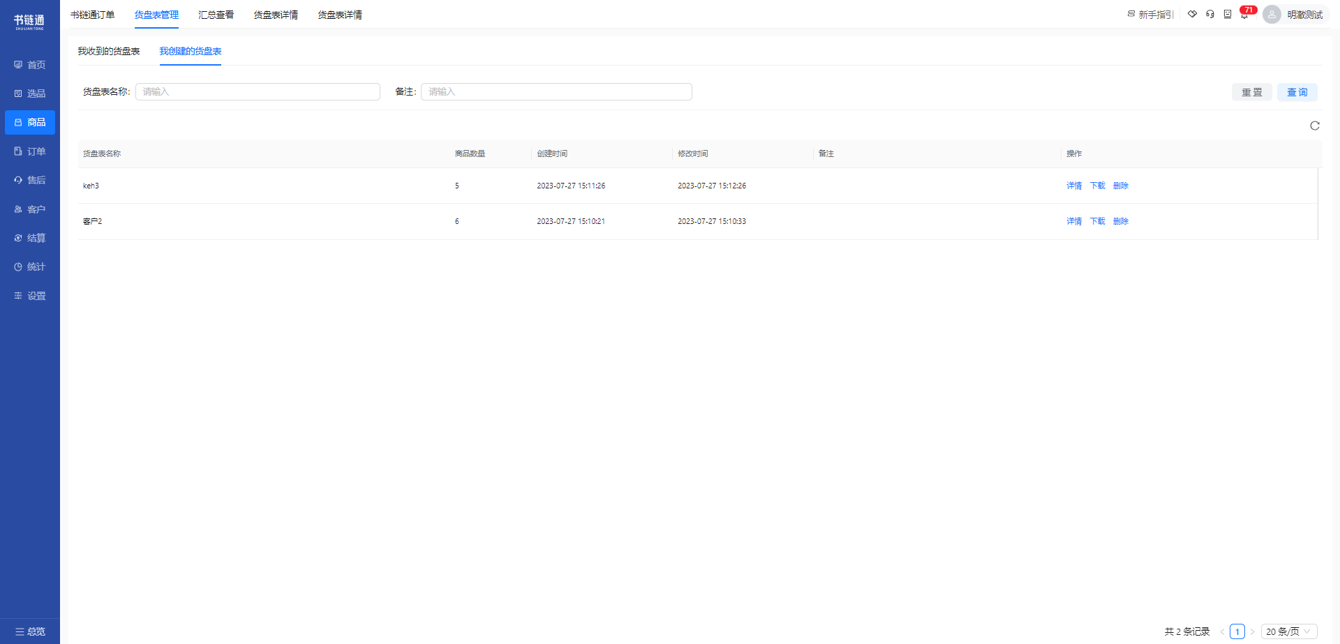Open 结算 in the sidebar
This screenshot has height=644, width=1340.
pos(30,238)
